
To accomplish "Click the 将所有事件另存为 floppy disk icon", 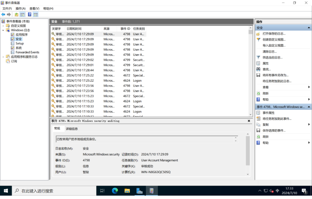I will click(258, 75).
